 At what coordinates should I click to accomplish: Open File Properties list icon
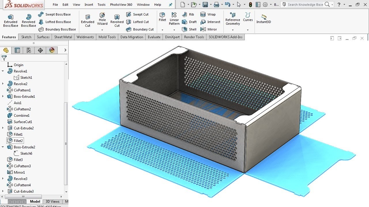point(258,5)
